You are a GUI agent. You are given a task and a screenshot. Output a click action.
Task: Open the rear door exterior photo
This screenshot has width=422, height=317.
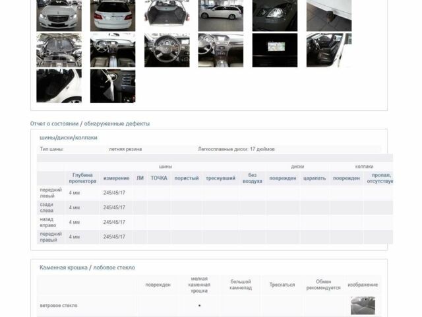(59, 86)
